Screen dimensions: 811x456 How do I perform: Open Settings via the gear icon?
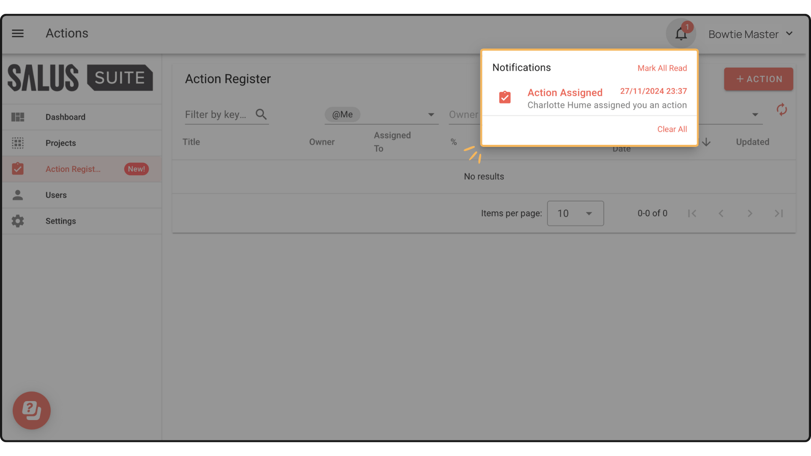pos(18,221)
